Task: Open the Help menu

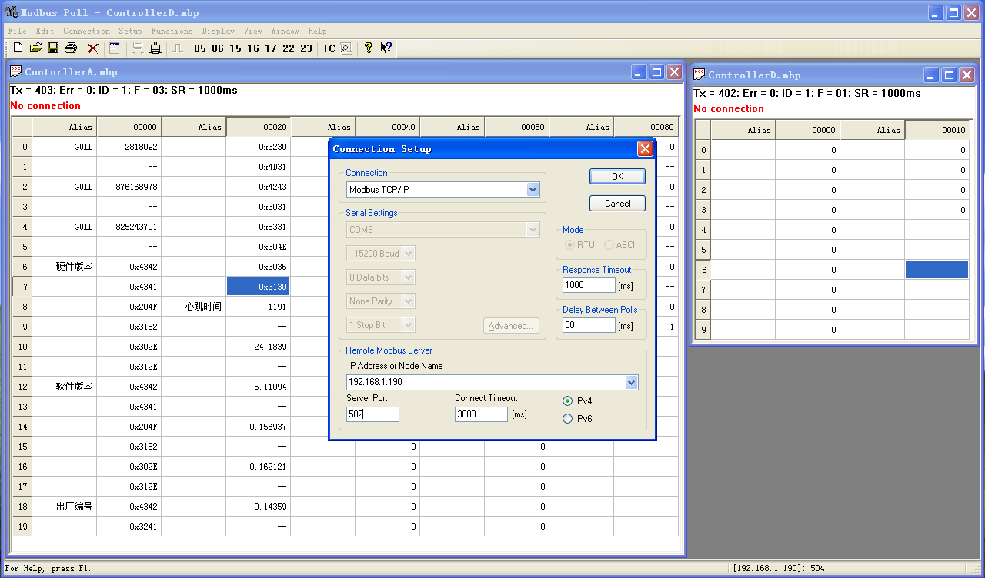Action: (x=317, y=32)
